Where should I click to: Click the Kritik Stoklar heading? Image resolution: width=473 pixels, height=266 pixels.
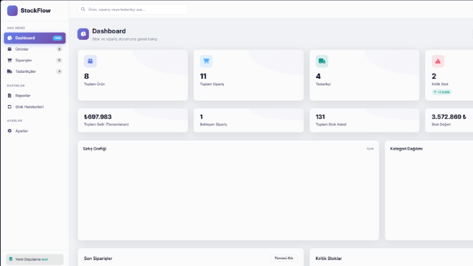tap(329, 258)
